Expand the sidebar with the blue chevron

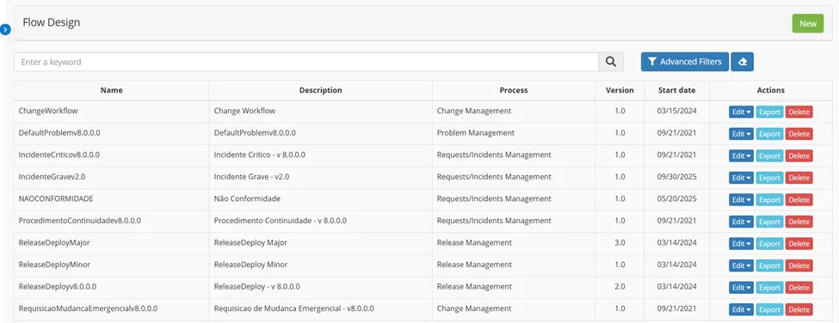[5, 29]
